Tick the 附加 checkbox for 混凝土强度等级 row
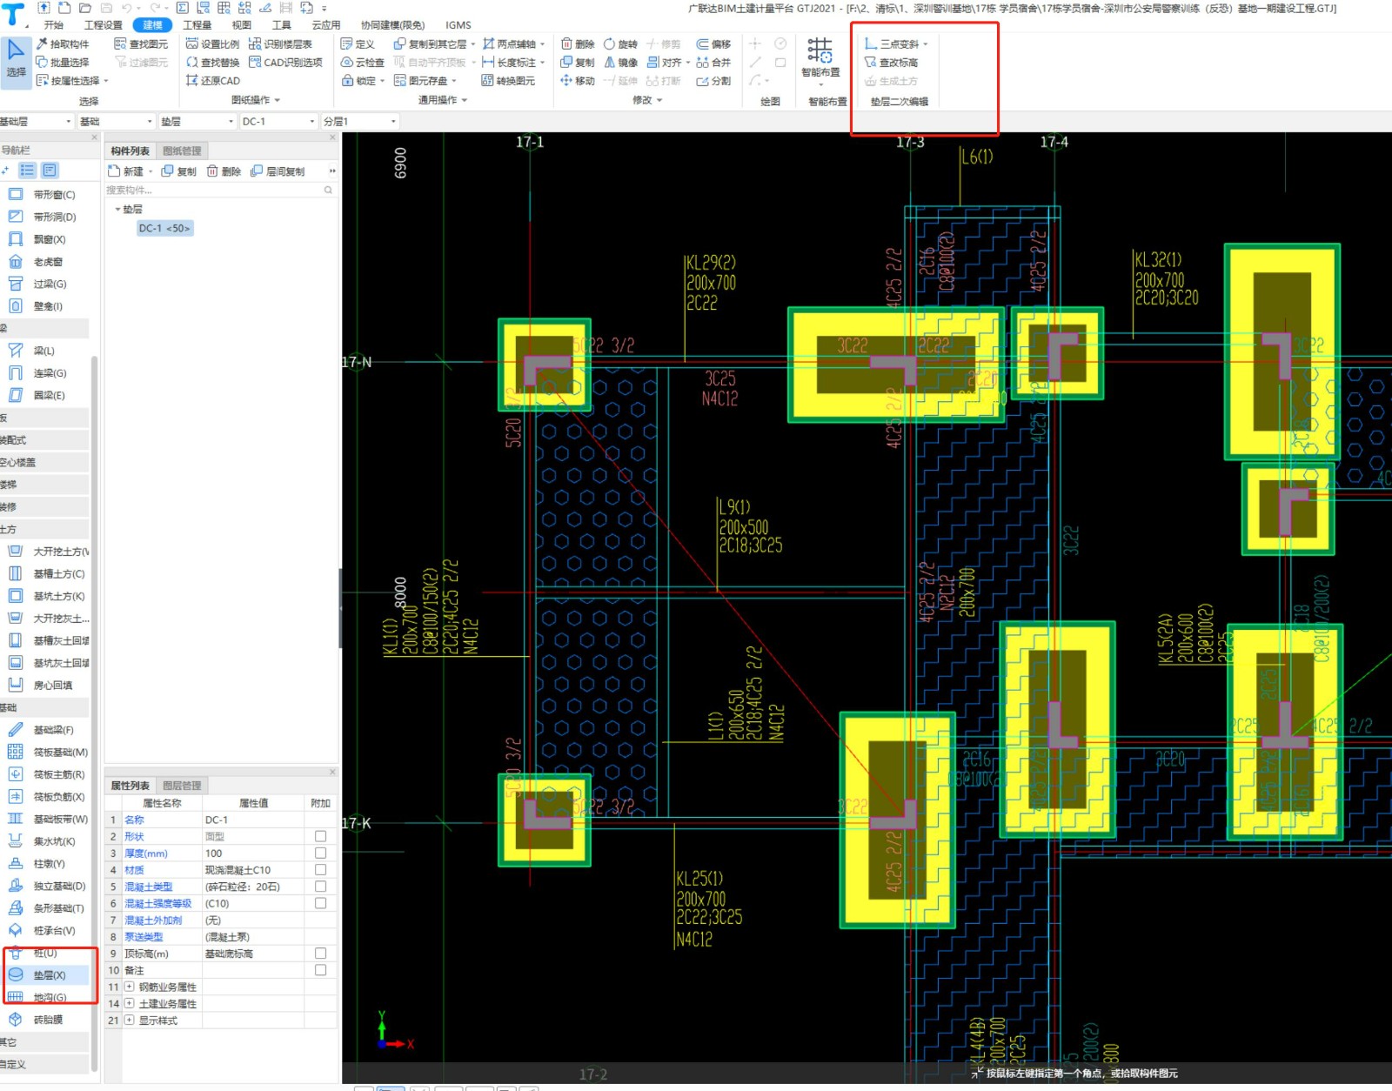 point(320,903)
